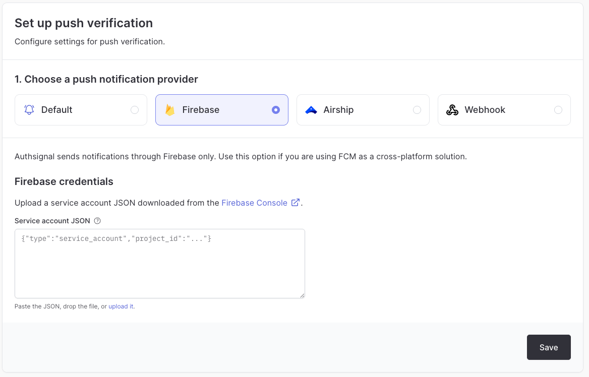Click the 'Firebase credentials' heading
This screenshot has width=589, height=377.
[64, 181]
